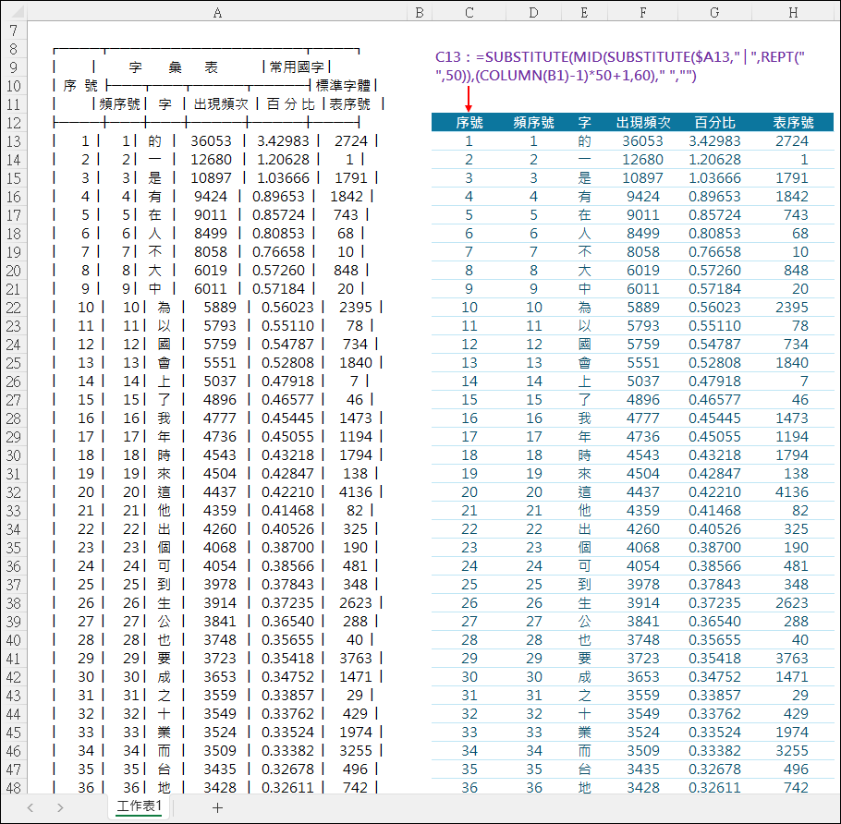Select the cell with 4359 in column F
841x824 pixels.
(x=642, y=510)
